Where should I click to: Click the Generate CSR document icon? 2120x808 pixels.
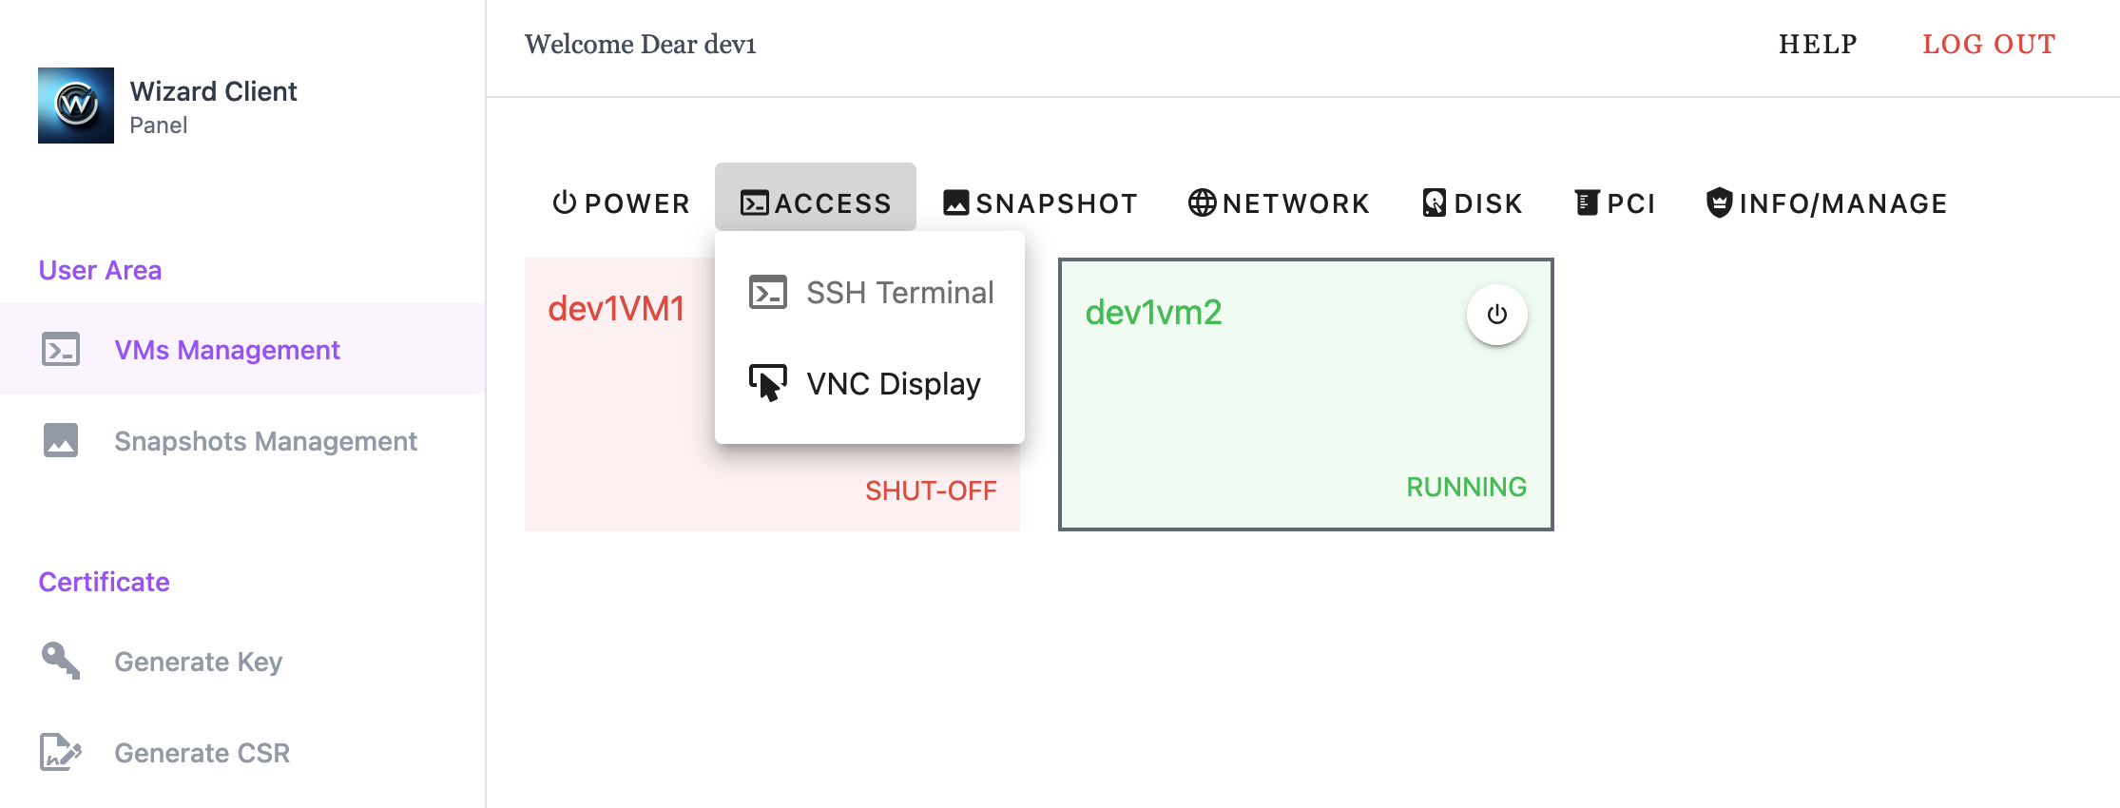coord(61,752)
